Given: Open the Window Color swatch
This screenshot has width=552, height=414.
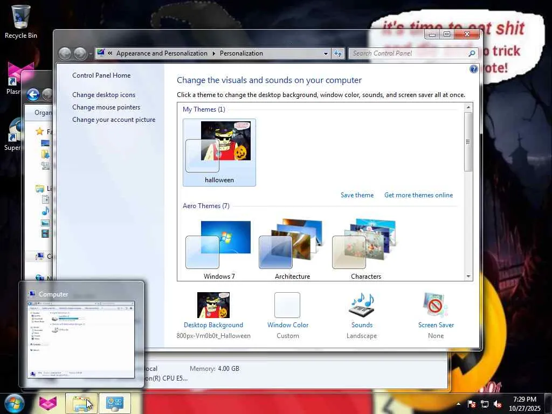Looking at the screenshot, I should [x=287, y=305].
